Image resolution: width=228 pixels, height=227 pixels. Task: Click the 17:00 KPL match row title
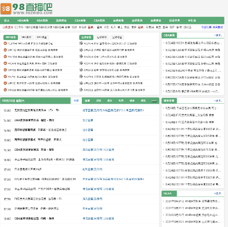click(45, 179)
